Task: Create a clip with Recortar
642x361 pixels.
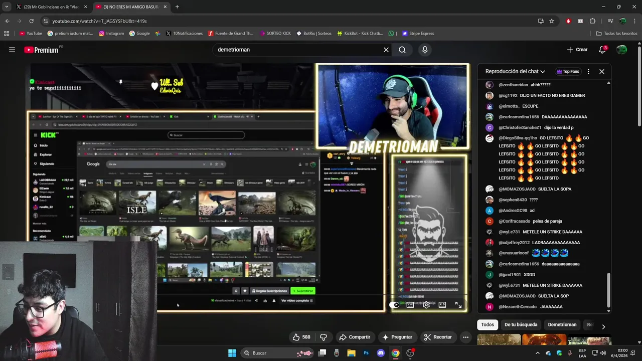Action: pyautogui.click(x=438, y=337)
